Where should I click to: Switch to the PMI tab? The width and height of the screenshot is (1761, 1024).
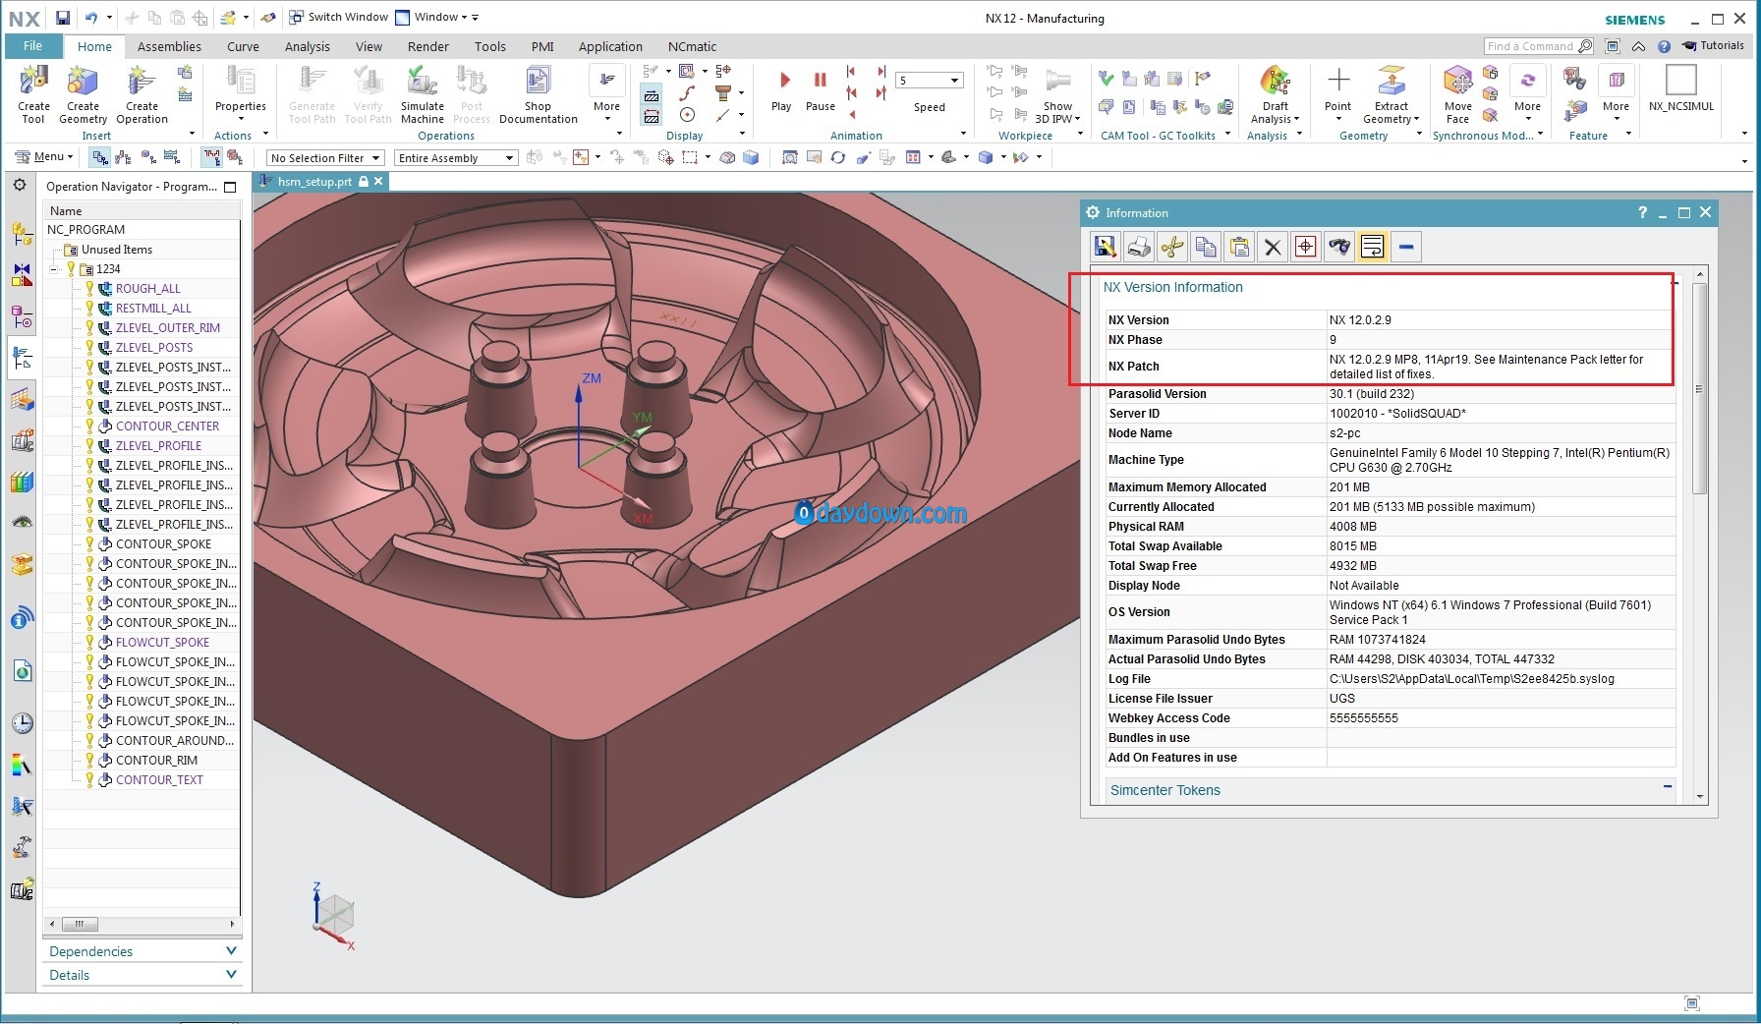pos(542,46)
